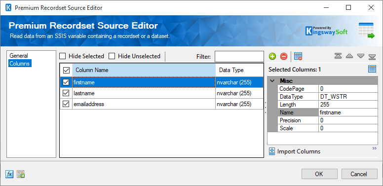This screenshot has width=383, height=186.
Task: Uncheck the lastname column checkbox
Action: pos(66,93)
